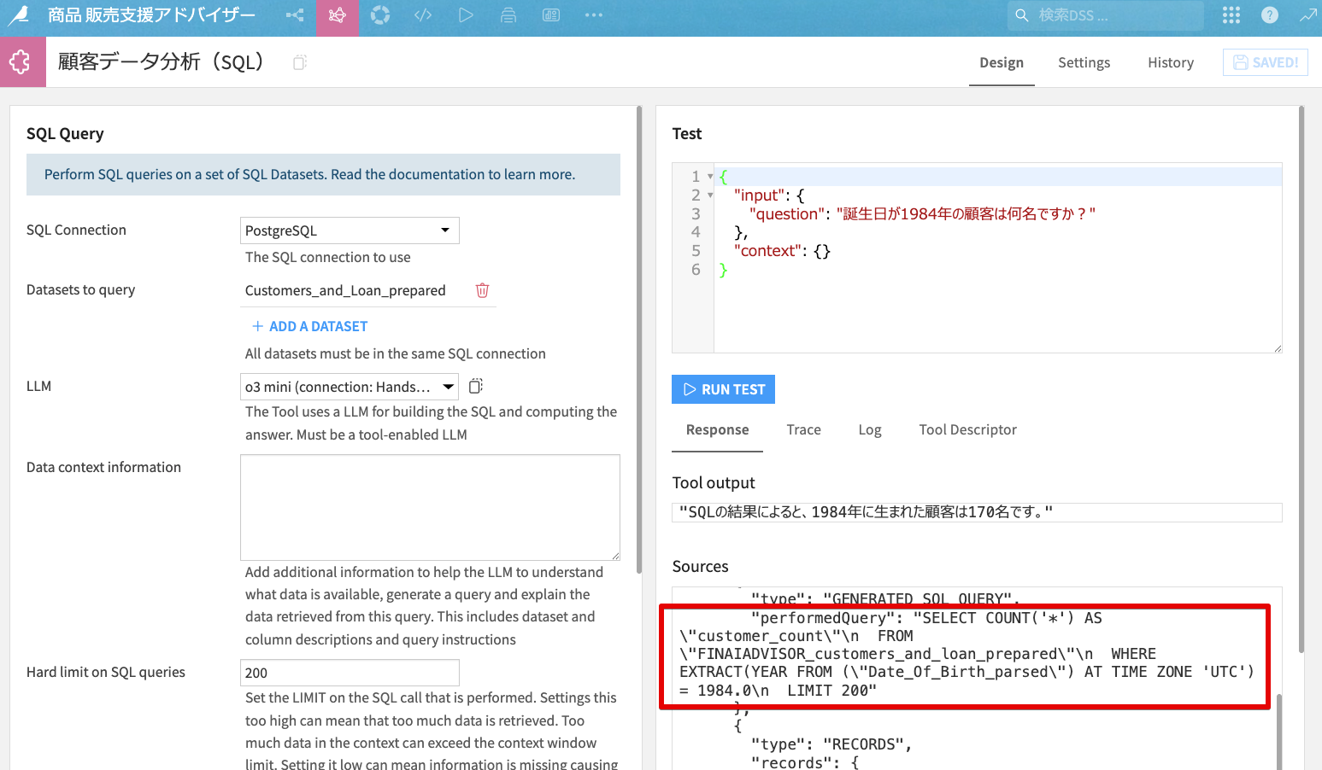Click the RUN TEST button
Viewport: 1322px width, 770px height.
click(723, 389)
